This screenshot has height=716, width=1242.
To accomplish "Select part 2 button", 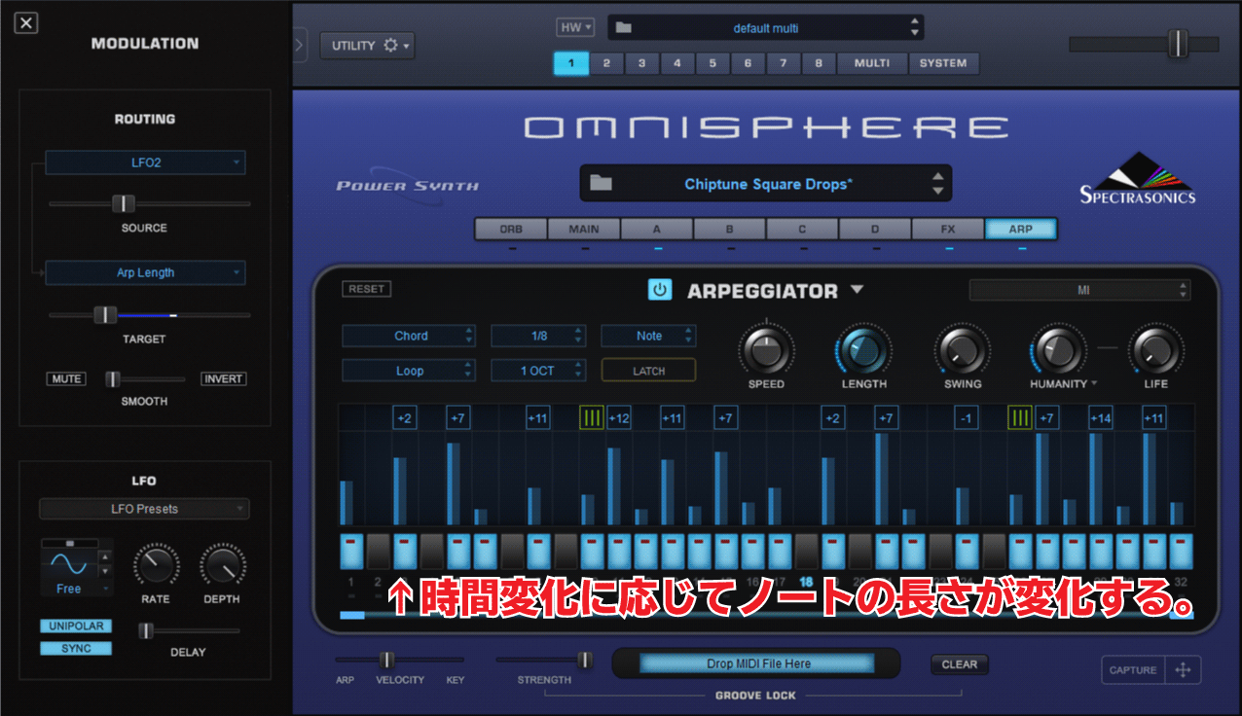I will point(606,63).
